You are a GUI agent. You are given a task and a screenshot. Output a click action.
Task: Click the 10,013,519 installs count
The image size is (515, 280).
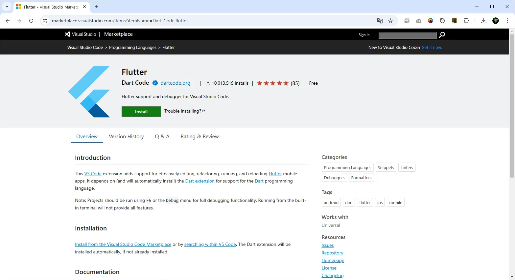pyautogui.click(x=227, y=83)
